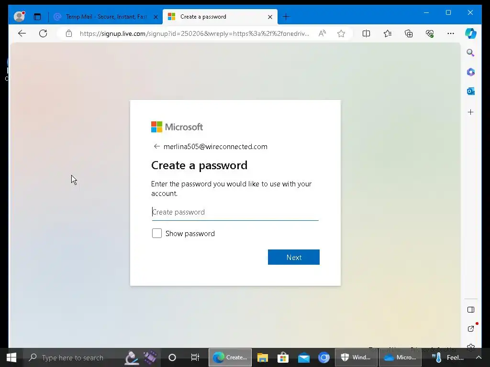This screenshot has width=490, height=367.
Task: Open Browser essentials heart icon
Action: 430,33
